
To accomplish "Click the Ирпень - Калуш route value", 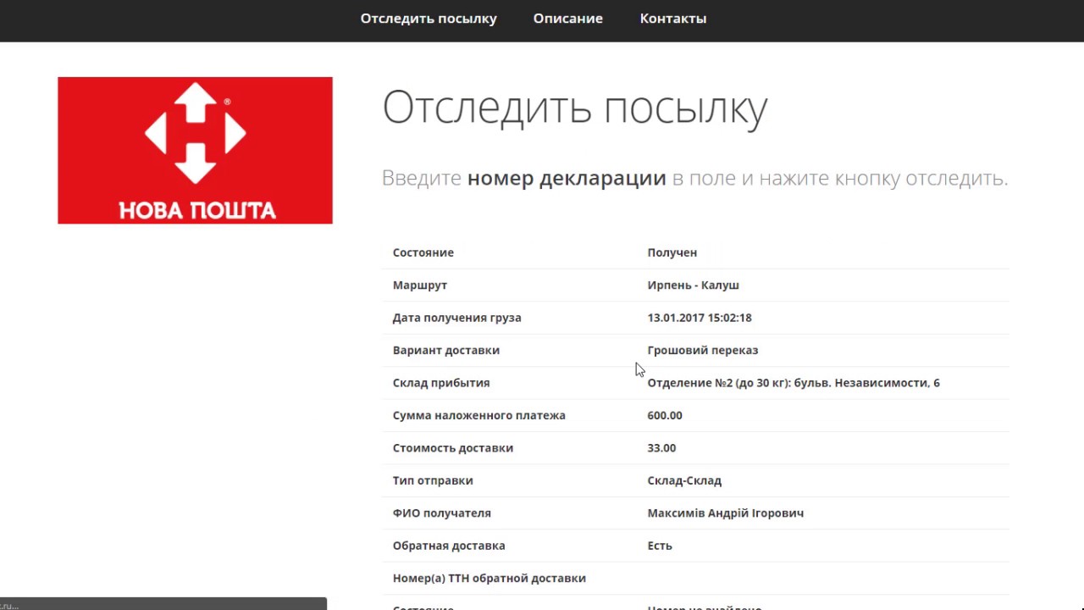I will click(x=693, y=286).
